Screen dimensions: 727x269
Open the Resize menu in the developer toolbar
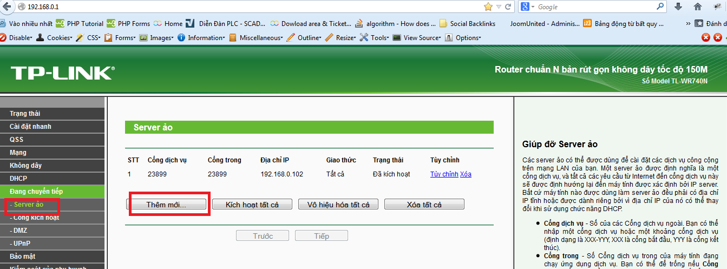340,38
